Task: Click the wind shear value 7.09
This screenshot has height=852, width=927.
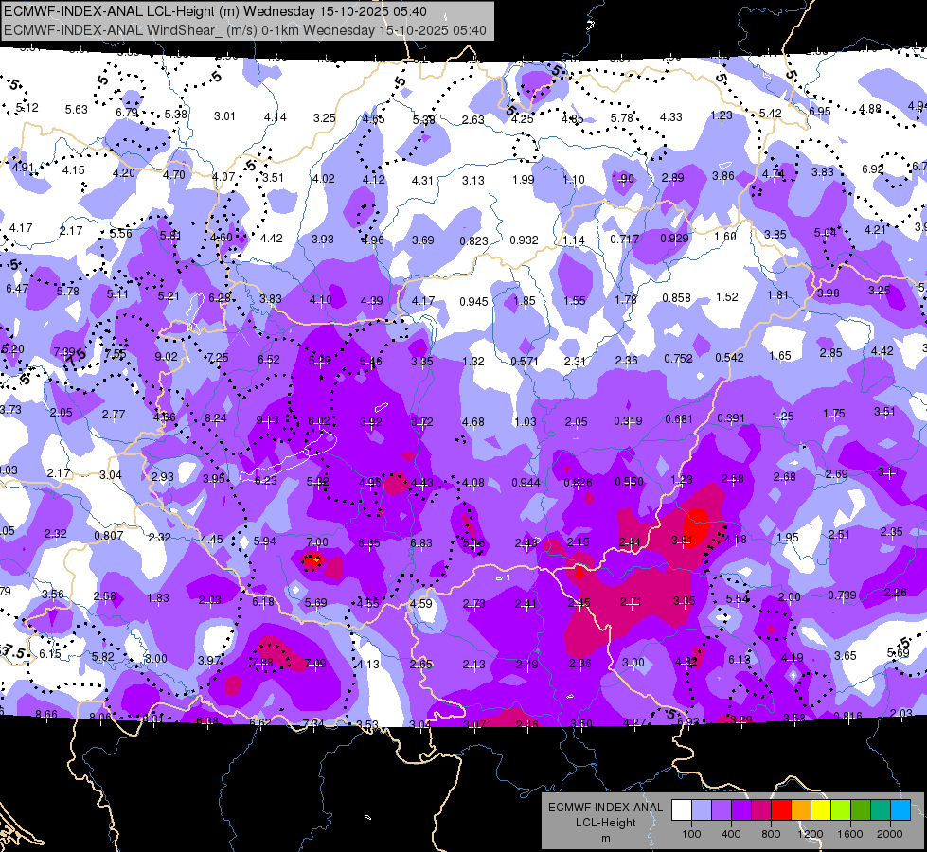Action: coord(314,663)
